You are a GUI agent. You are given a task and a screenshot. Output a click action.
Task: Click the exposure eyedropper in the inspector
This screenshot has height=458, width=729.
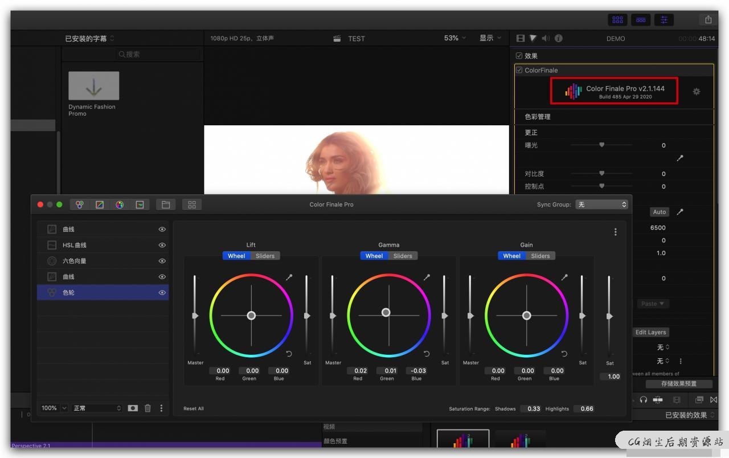pos(679,158)
